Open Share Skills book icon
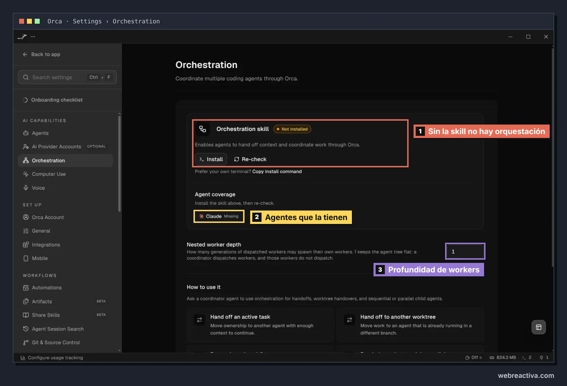 pos(26,315)
